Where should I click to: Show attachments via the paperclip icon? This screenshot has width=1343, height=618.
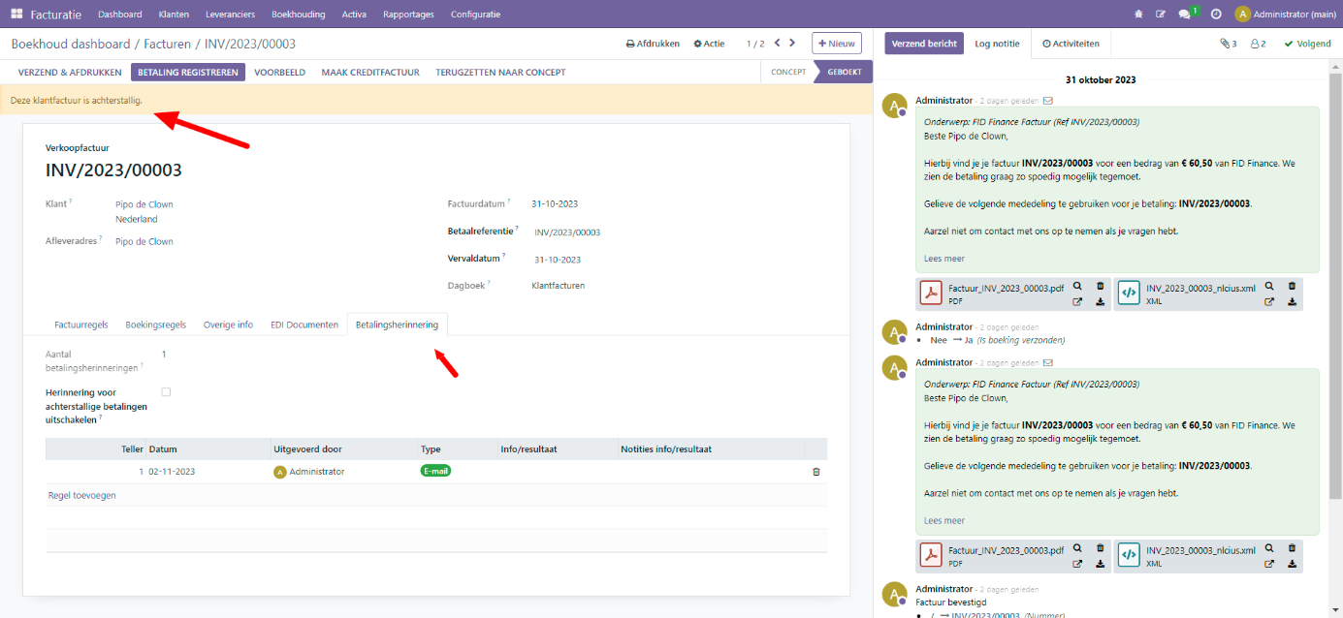[x=1228, y=44]
